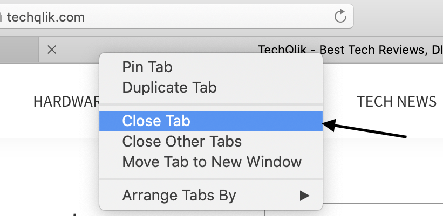Click the separator line above Arrange Tabs By
Screen dimensions: 443x216
click(x=211, y=179)
